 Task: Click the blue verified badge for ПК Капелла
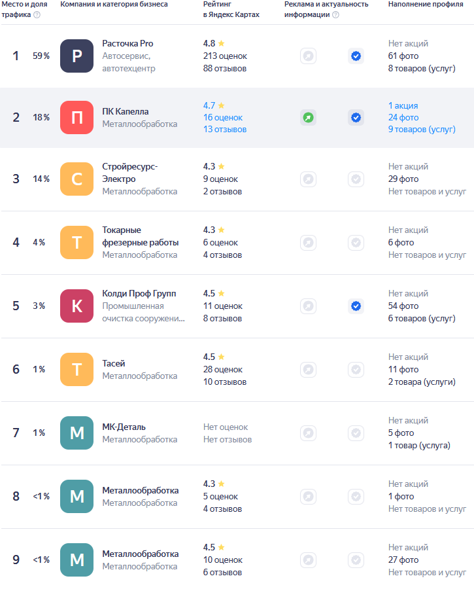(x=356, y=118)
